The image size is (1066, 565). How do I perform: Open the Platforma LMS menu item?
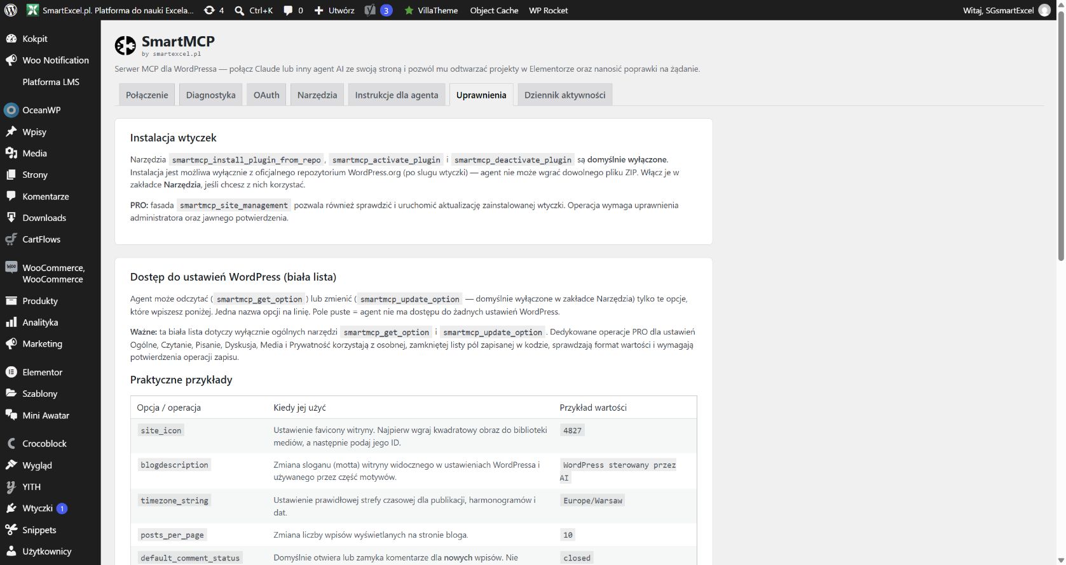(51, 82)
